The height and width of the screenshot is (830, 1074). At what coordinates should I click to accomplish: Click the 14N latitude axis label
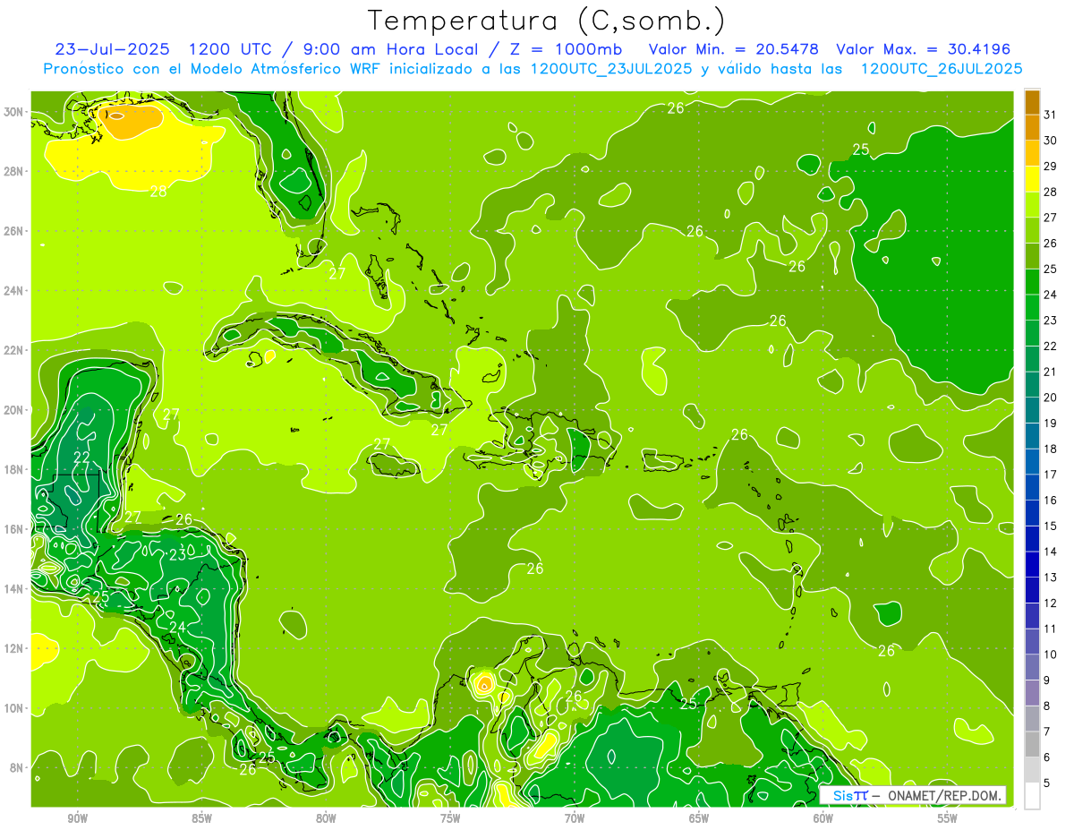(x=14, y=589)
